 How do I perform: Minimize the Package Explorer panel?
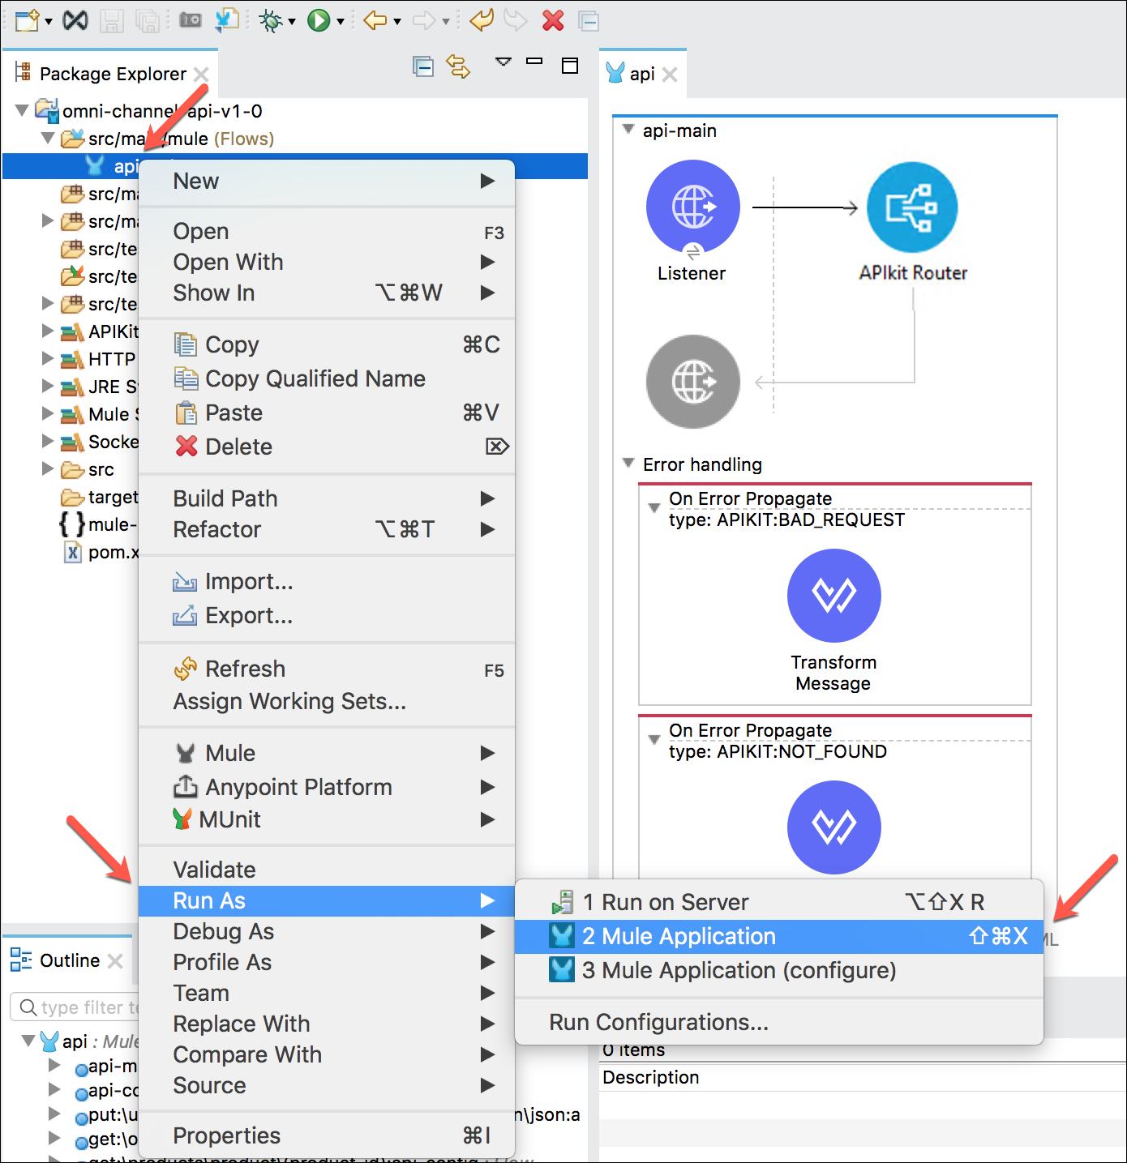point(534,61)
